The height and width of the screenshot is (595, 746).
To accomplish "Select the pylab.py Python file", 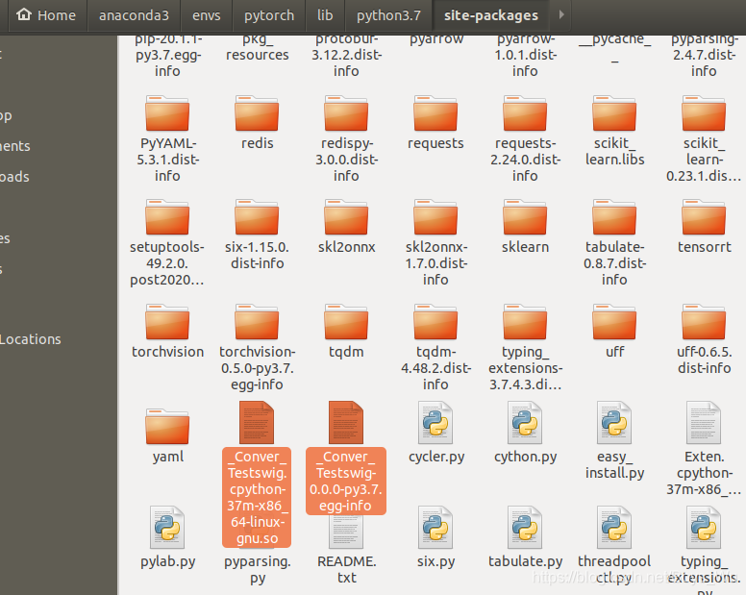I will 167,527.
